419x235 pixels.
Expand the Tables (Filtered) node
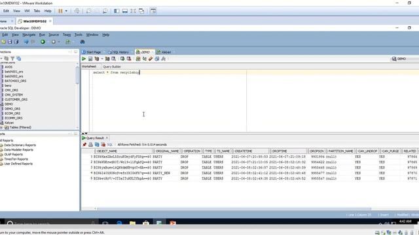(x=1, y=128)
